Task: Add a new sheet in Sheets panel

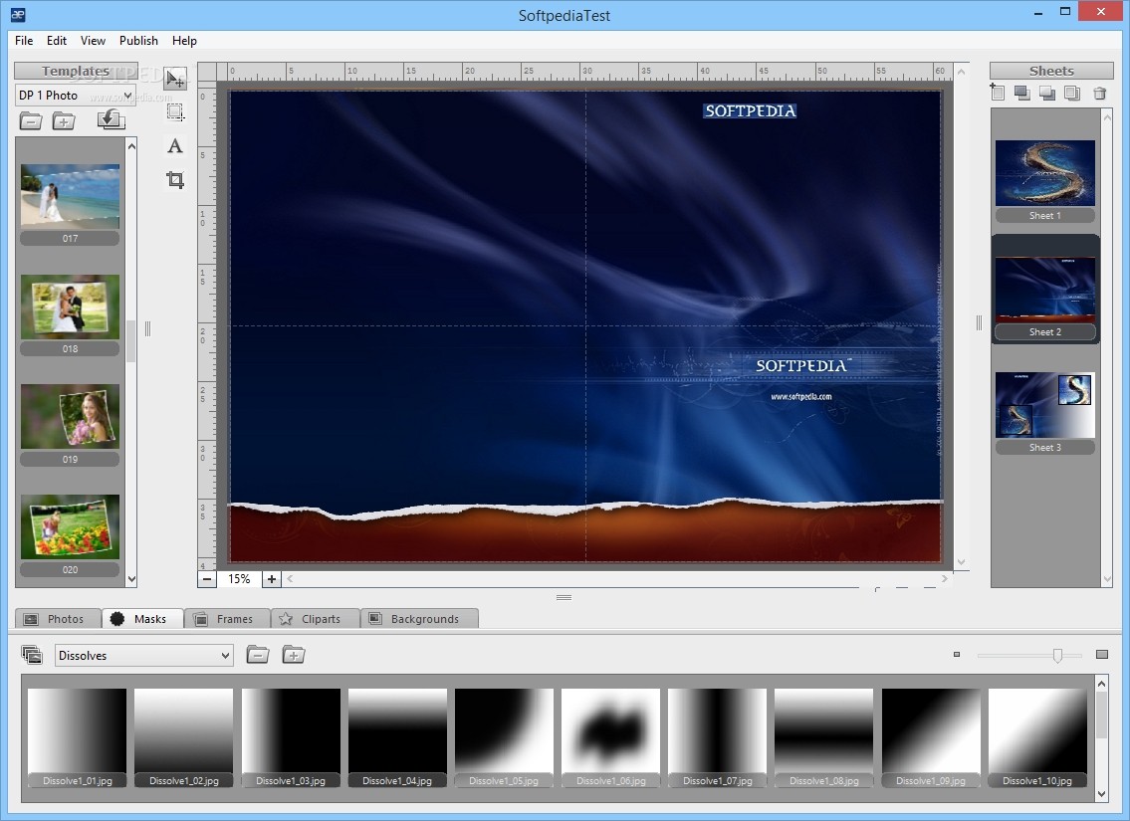Action: coord(998,93)
